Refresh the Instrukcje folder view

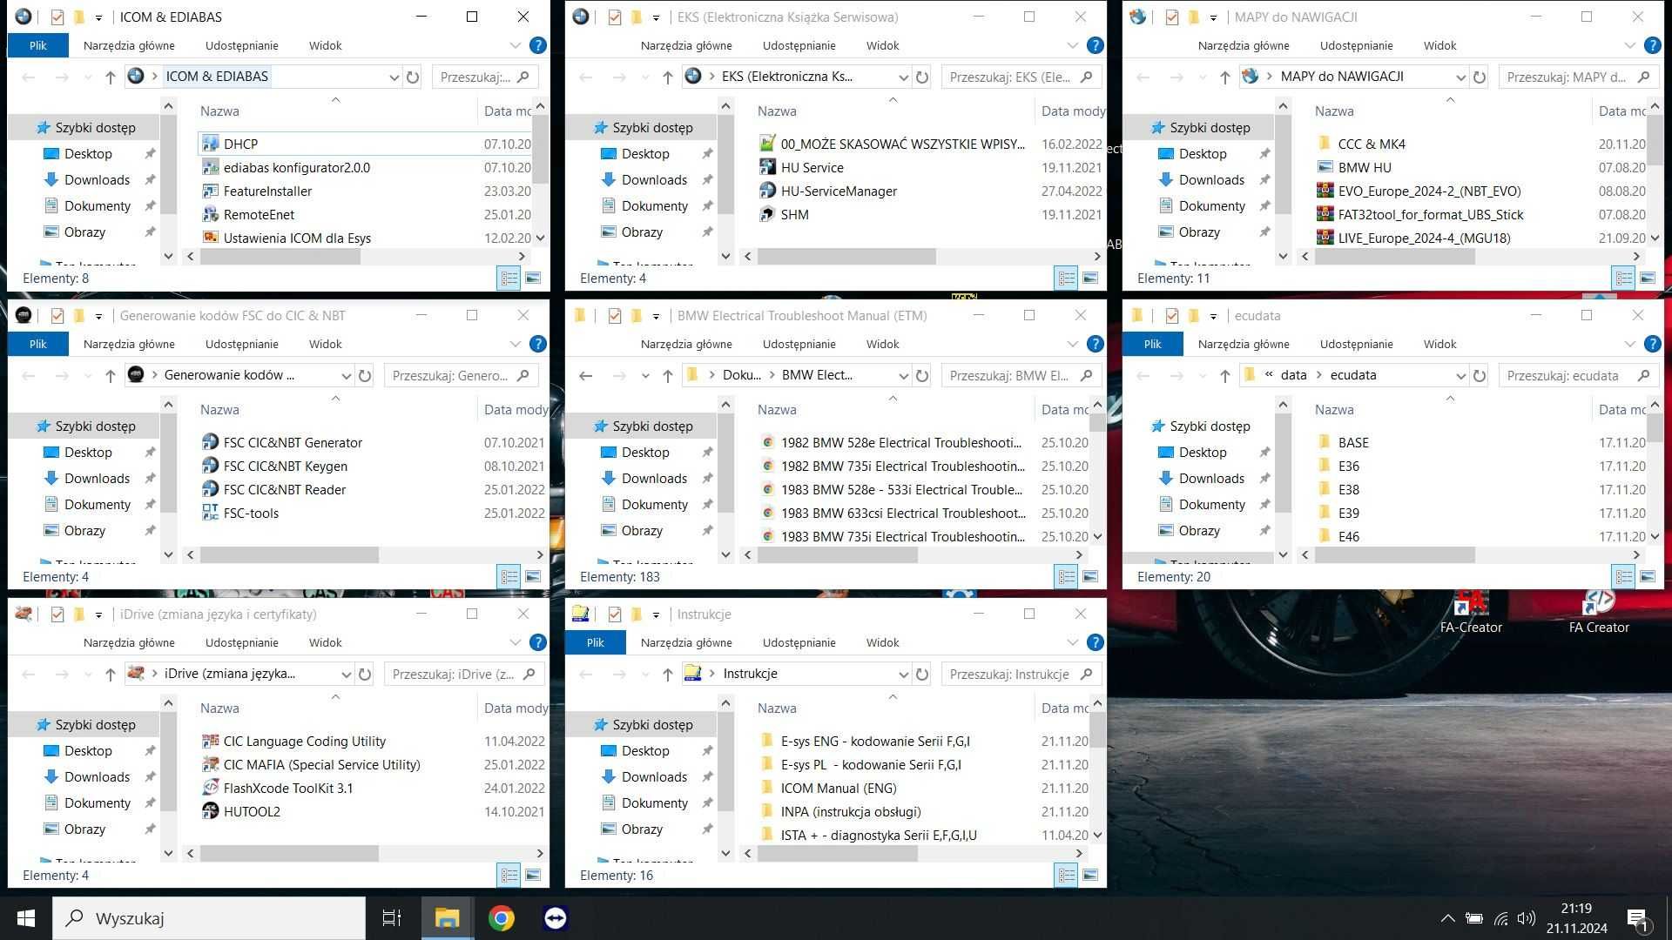[x=922, y=674]
